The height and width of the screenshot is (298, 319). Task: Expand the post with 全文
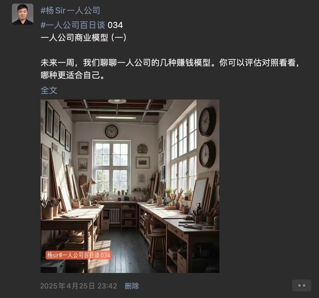pos(49,90)
